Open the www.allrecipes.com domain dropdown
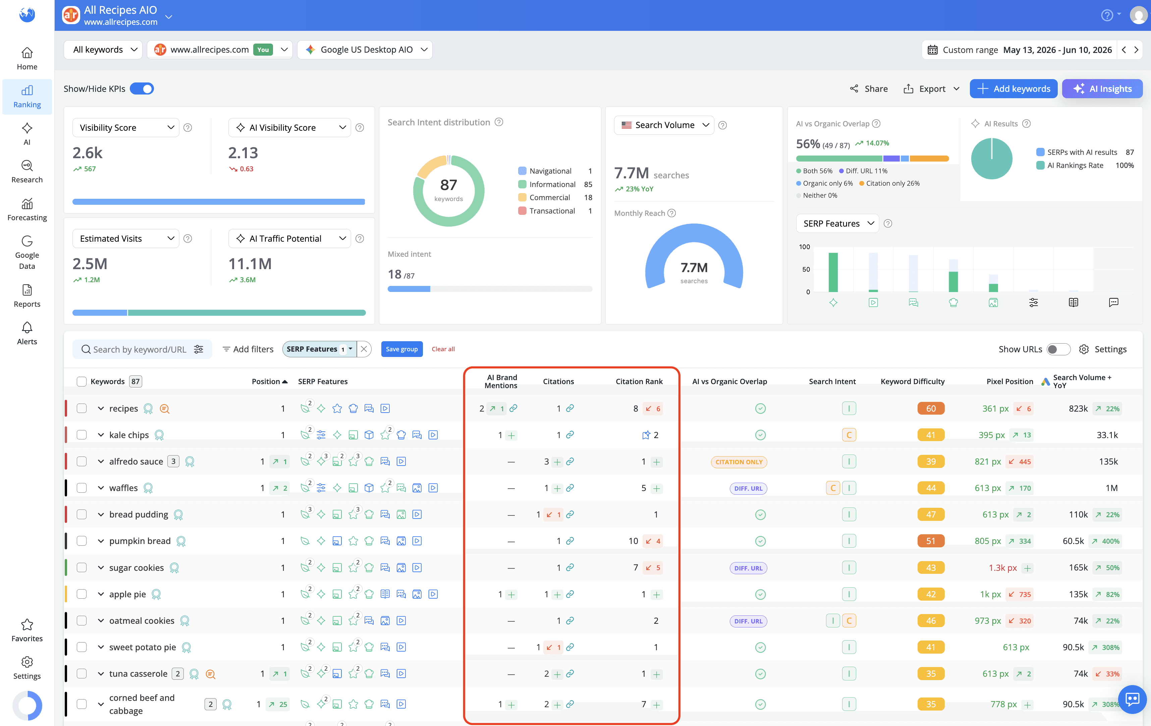Viewport: 1151px width, 726px height. pos(220,50)
